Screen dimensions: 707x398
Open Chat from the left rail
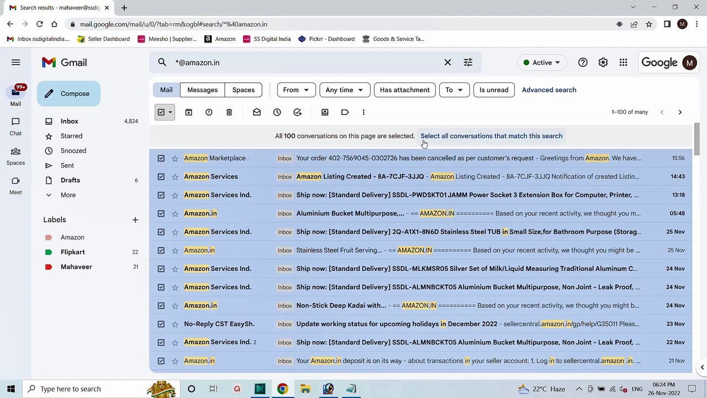15,127
